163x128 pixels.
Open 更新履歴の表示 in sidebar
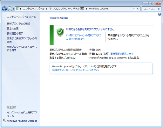[15, 33]
